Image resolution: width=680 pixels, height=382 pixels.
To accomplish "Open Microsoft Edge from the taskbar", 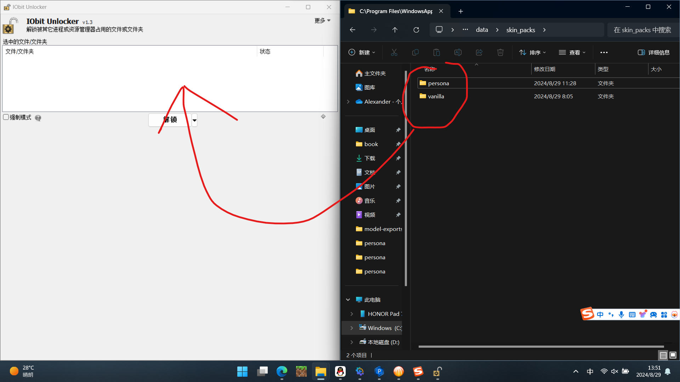I will tap(282, 371).
